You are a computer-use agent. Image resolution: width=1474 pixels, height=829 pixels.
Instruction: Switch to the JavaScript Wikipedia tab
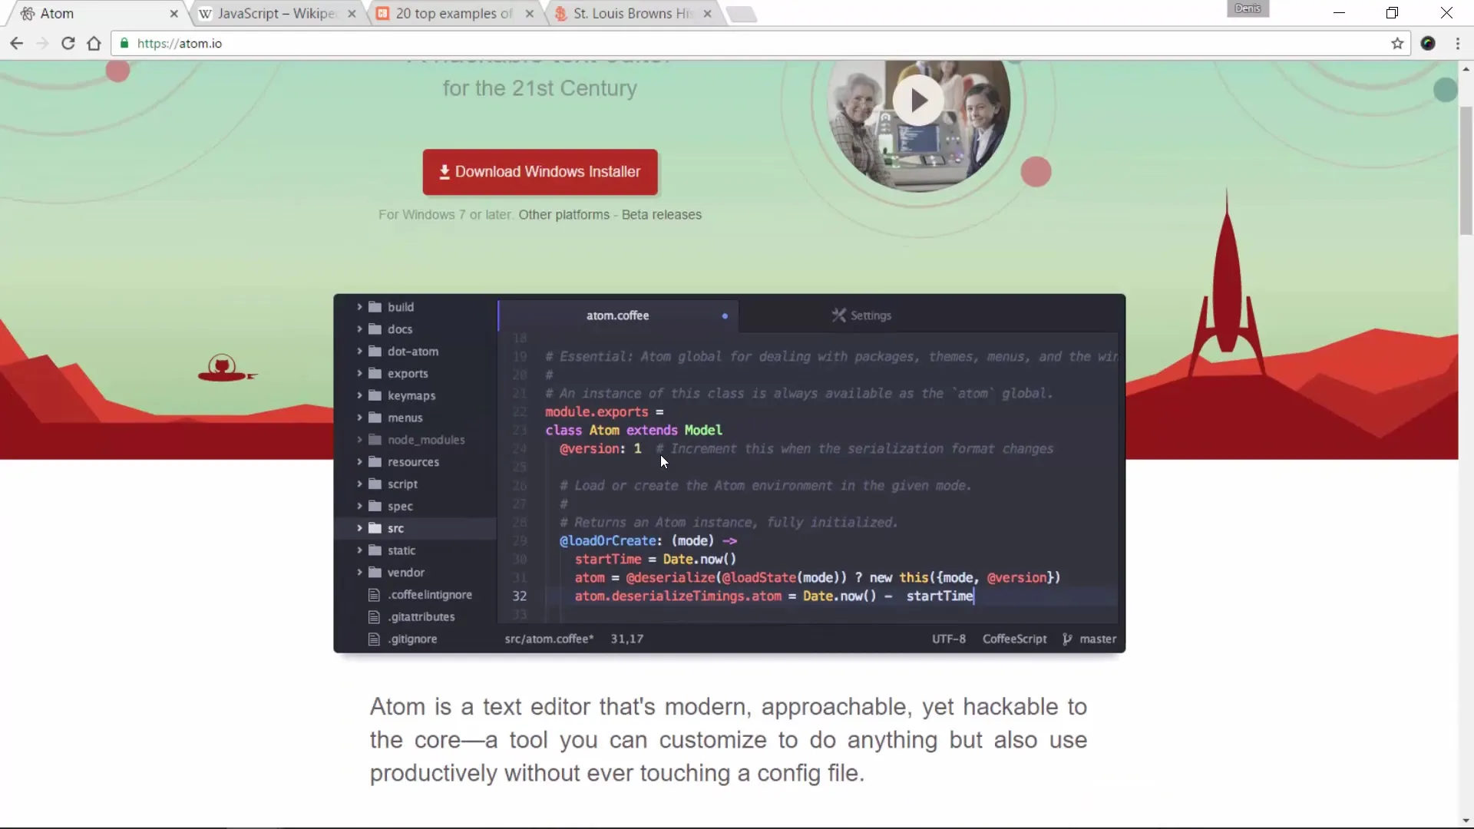click(275, 14)
